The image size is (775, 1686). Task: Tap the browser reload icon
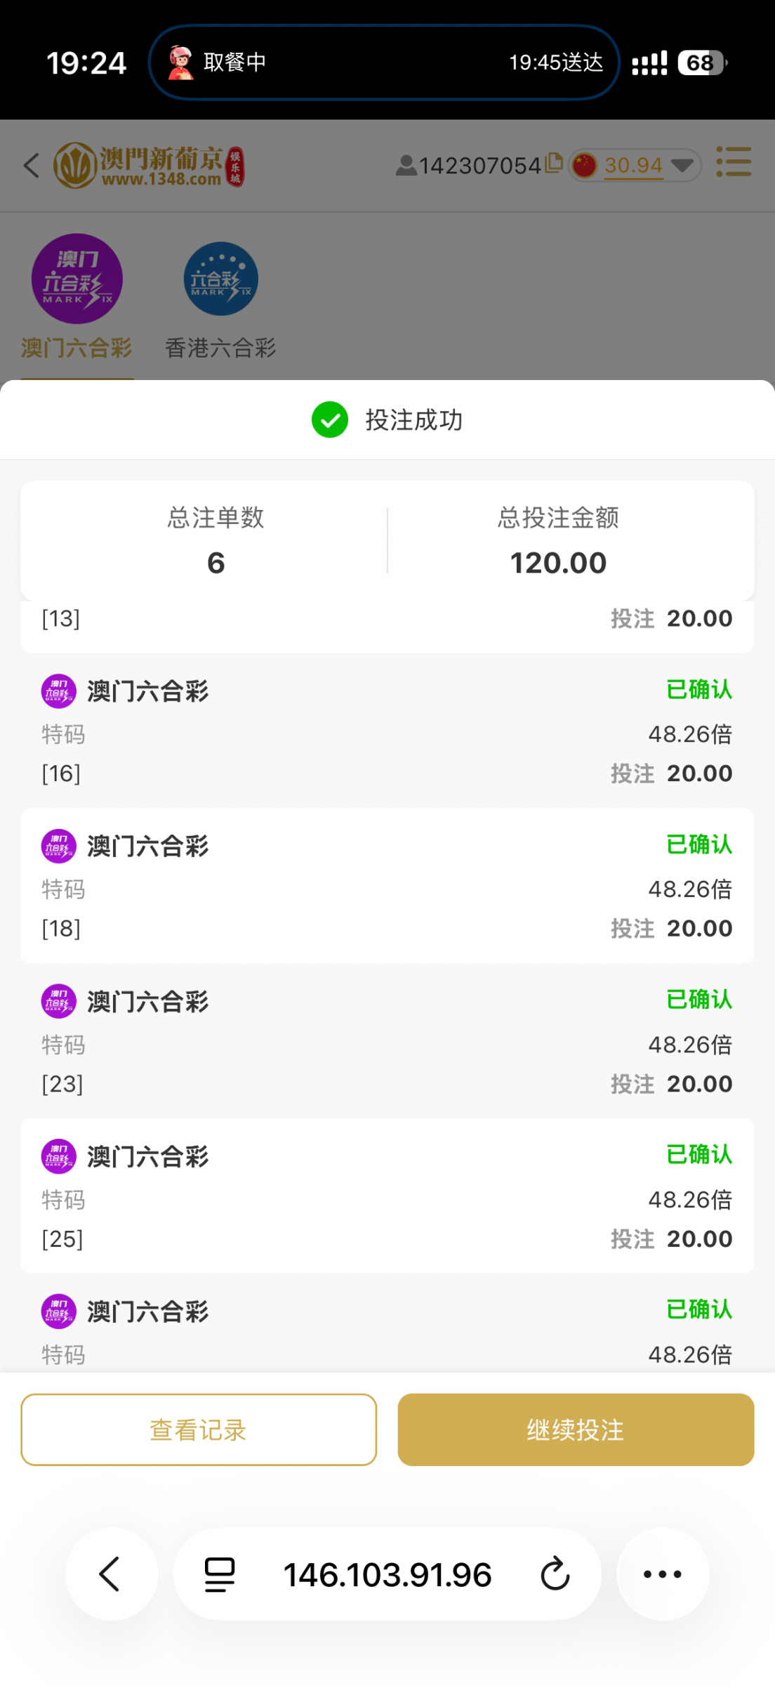[x=555, y=1574]
